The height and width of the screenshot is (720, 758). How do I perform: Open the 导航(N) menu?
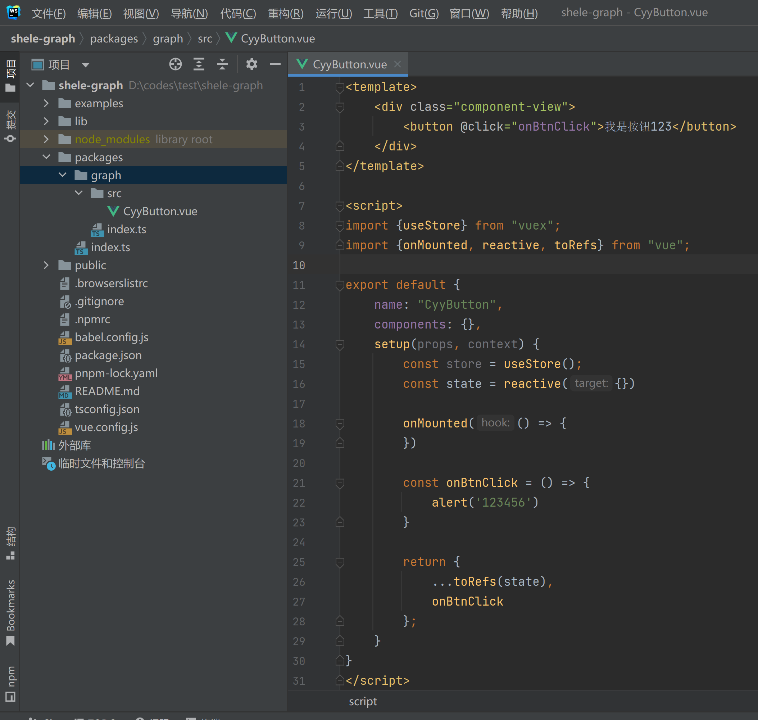point(189,13)
